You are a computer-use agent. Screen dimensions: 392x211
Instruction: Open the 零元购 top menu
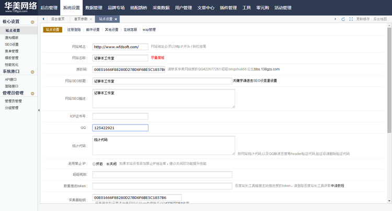pyautogui.click(x=262, y=8)
